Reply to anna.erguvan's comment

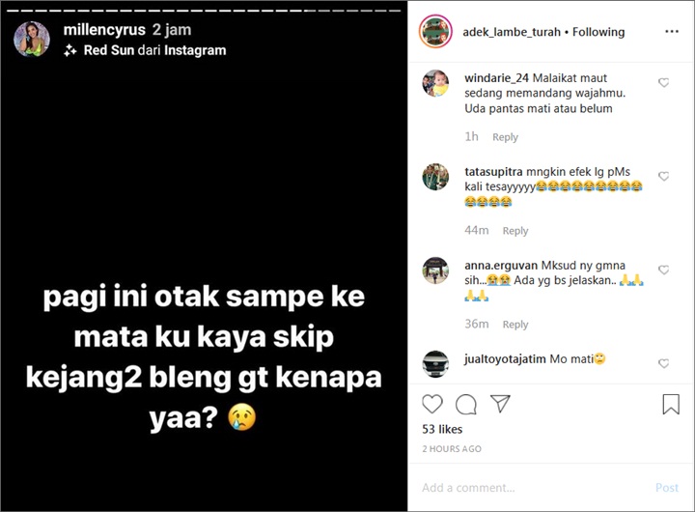[x=515, y=325]
